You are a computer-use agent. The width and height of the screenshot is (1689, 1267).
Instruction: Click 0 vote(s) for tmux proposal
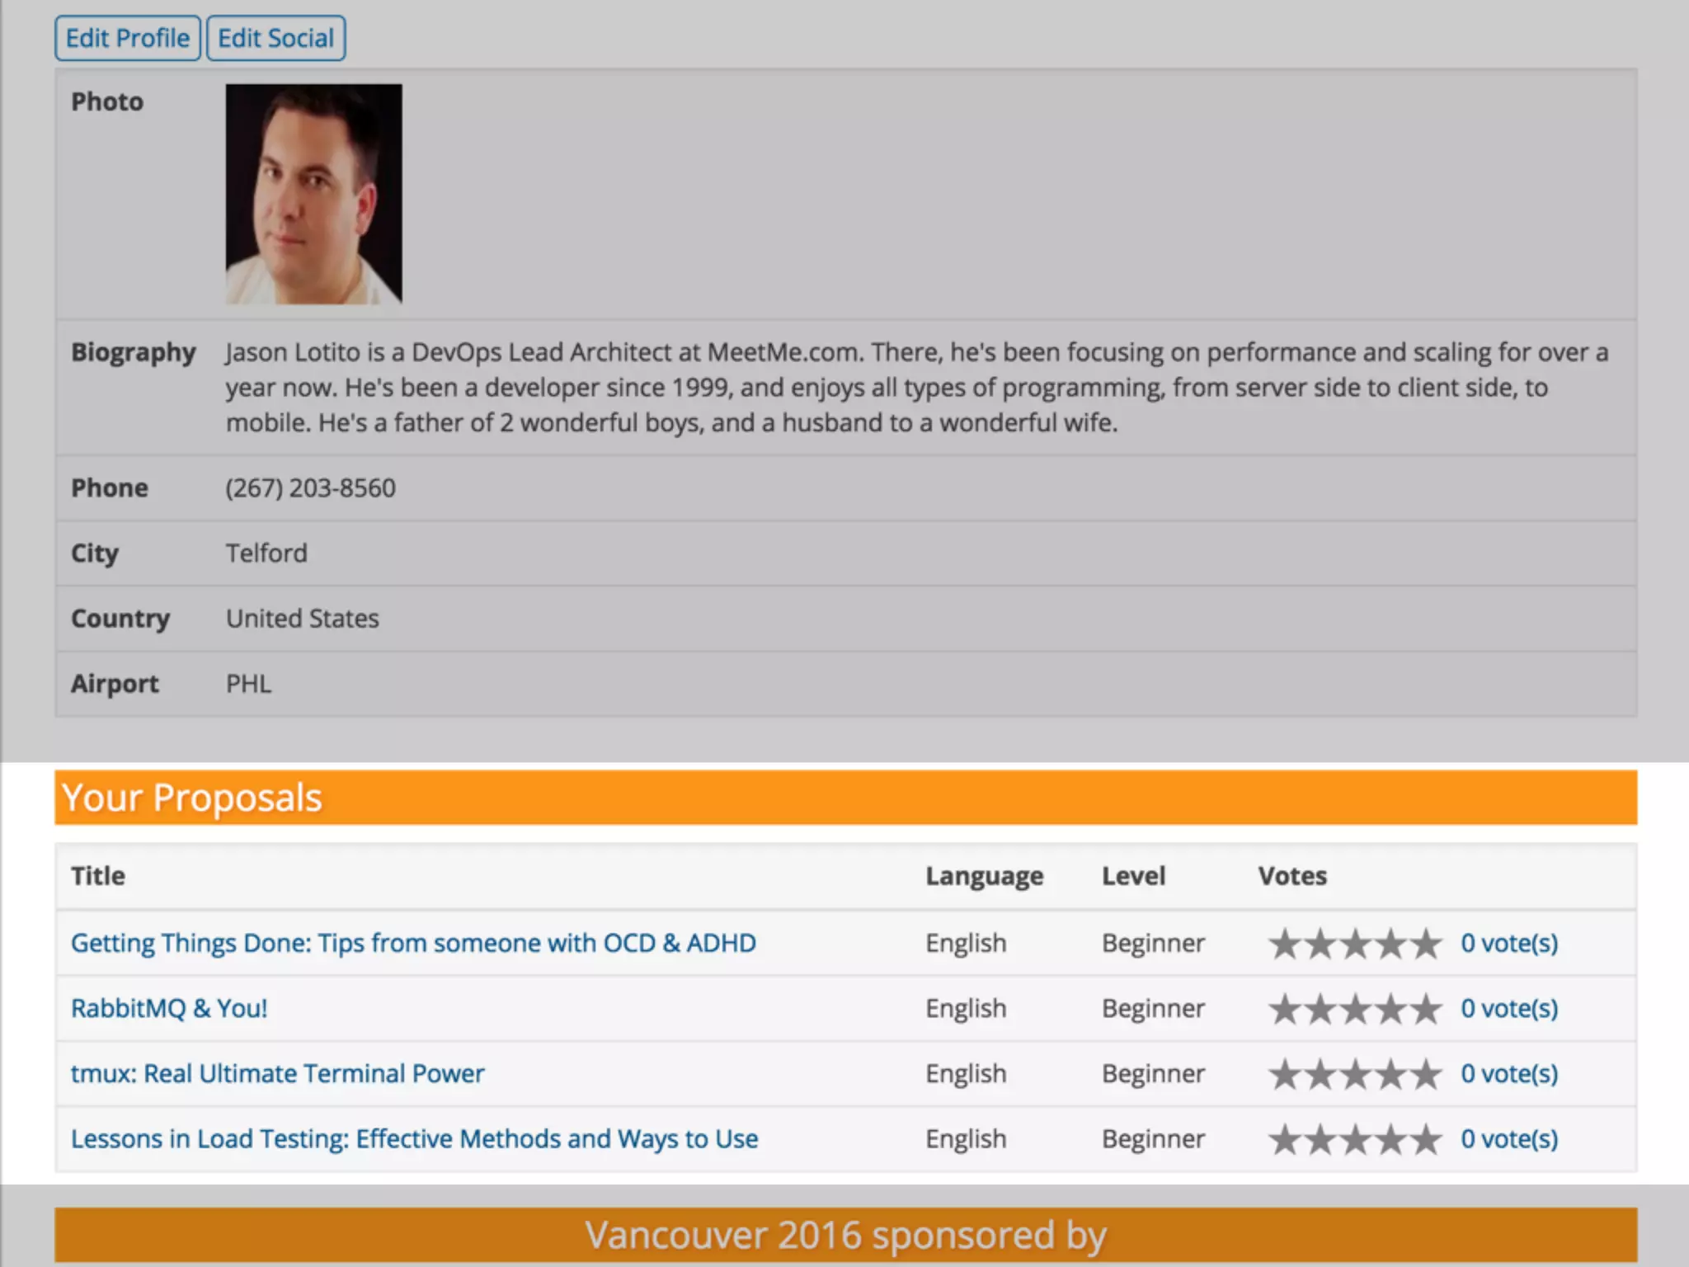tap(1509, 1073)
